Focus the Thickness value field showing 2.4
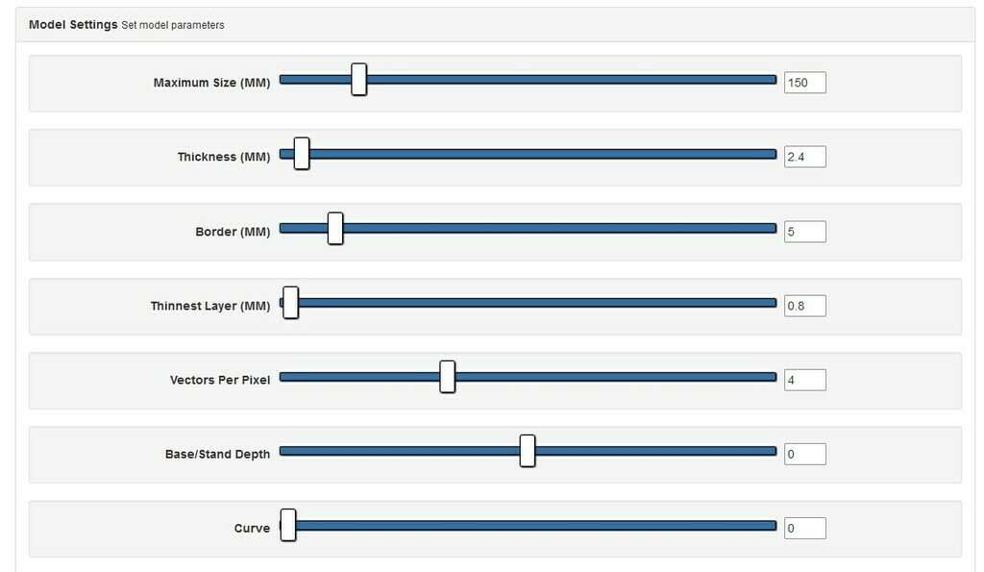 804,157
